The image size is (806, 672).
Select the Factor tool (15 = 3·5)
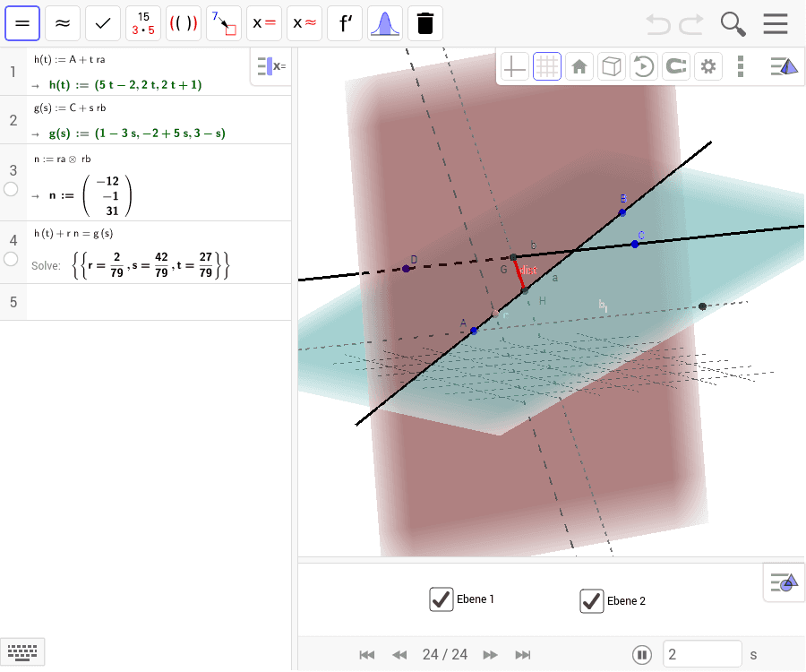click(x=143, y=23)
